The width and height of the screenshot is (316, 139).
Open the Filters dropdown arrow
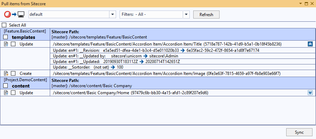[x=186, y=14]
